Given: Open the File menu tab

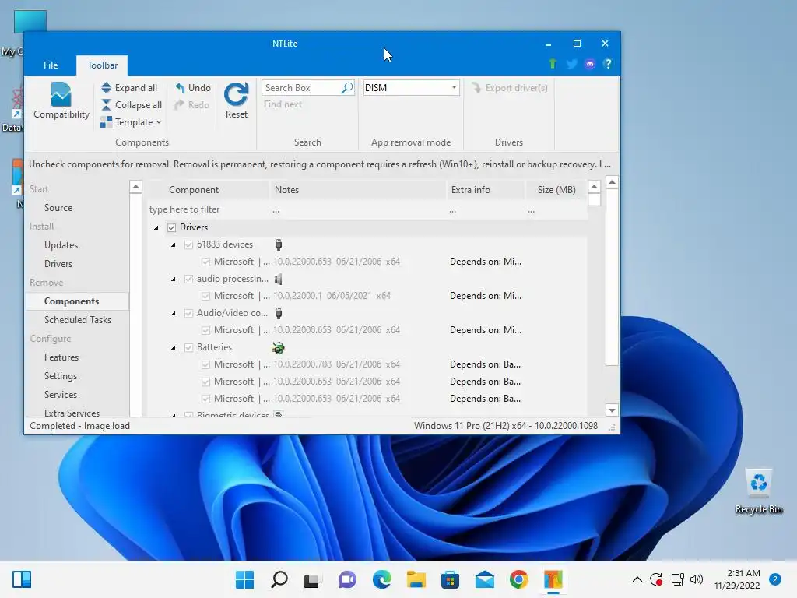Looking at the screenshot, I should point(51,65).
